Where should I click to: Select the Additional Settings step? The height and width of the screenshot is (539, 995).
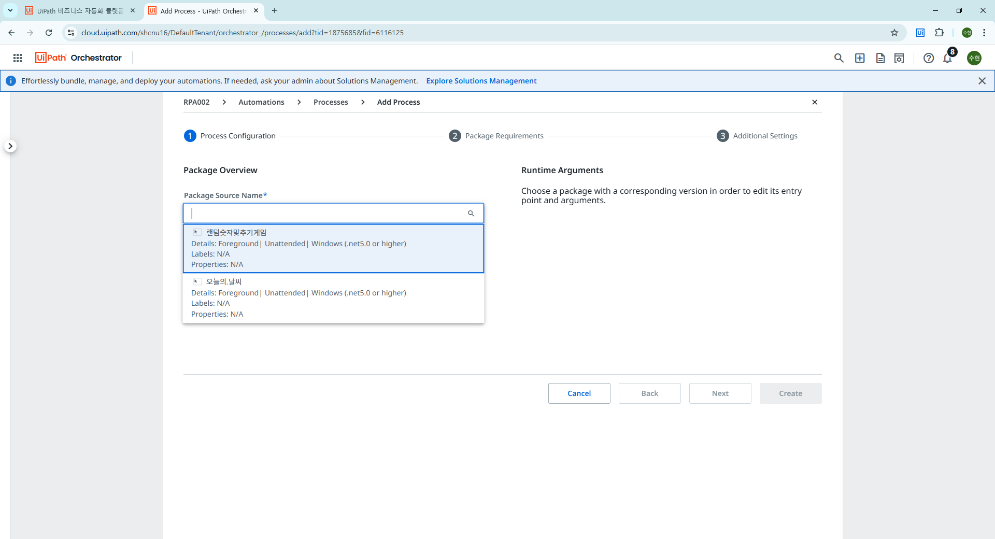coord(757,136)
